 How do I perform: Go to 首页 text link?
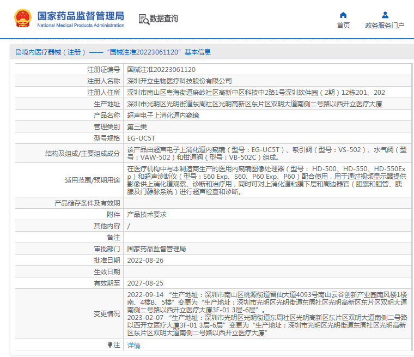pos(343,26)
